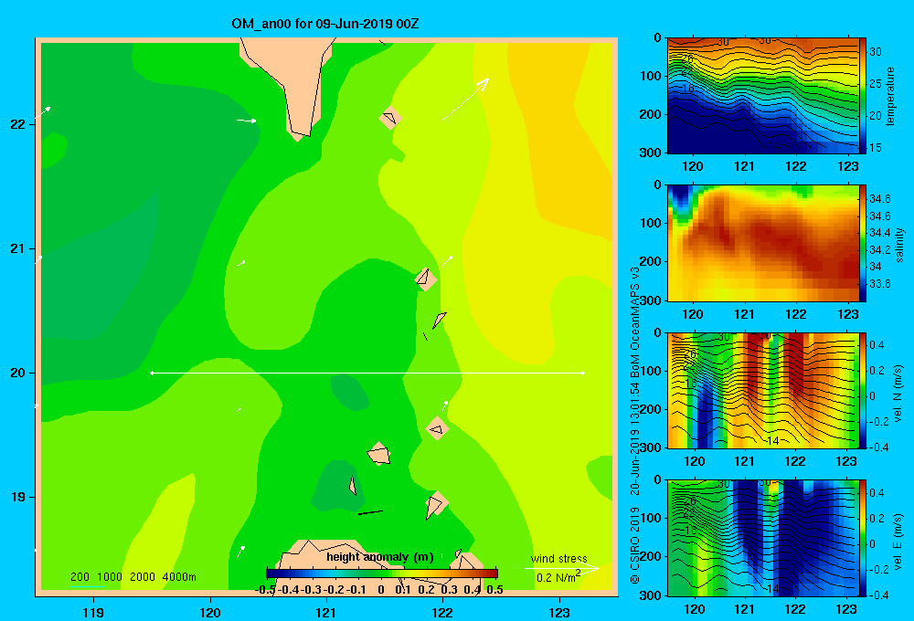Click the '4000m' bathymetry legend entry
The height and width of the screenshot is (621, 914).
coord(179,577)
